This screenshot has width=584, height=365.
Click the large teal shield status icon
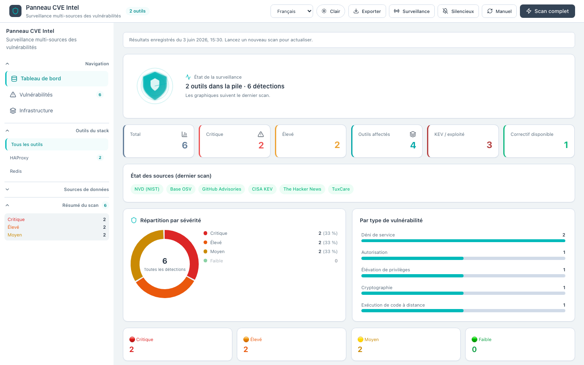click(155, 86)
